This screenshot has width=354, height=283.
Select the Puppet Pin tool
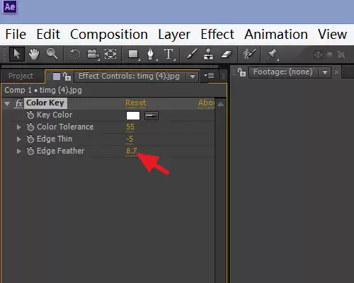point(272,54)
